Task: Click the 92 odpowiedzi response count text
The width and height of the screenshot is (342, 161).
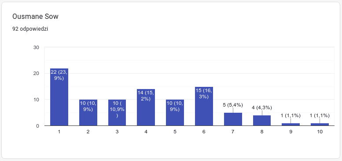Action: point(30,29)
